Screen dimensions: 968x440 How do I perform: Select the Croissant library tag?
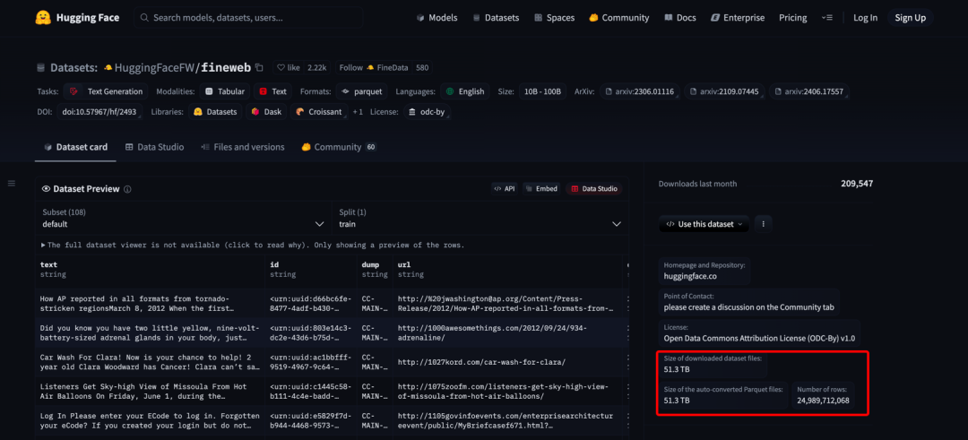click(318, 112)
